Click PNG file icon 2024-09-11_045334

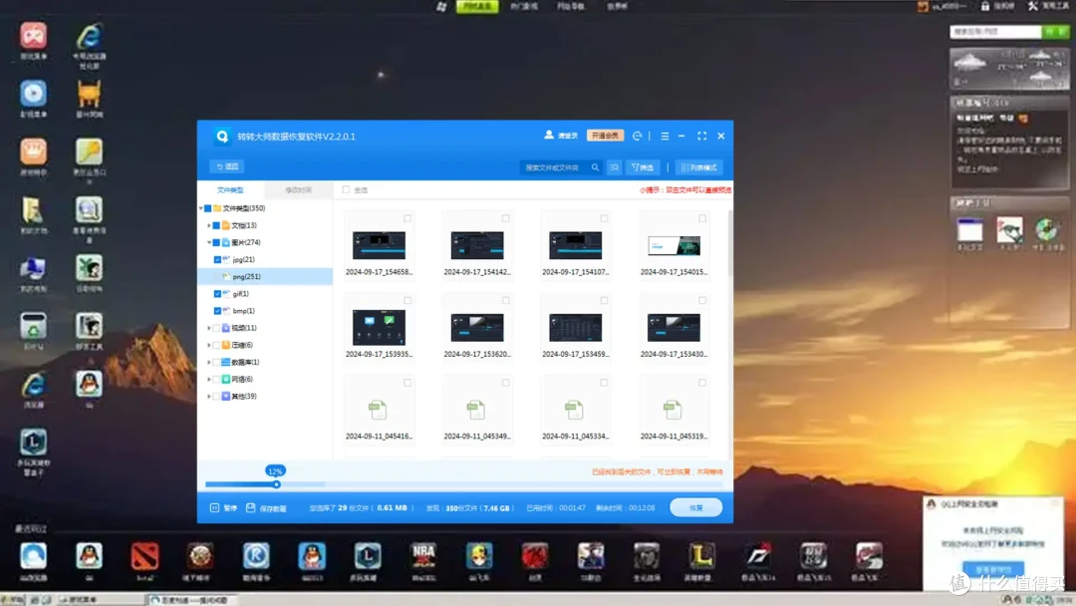[575, 410]
